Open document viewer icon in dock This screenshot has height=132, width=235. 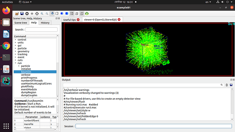click(x=6, y=69)
